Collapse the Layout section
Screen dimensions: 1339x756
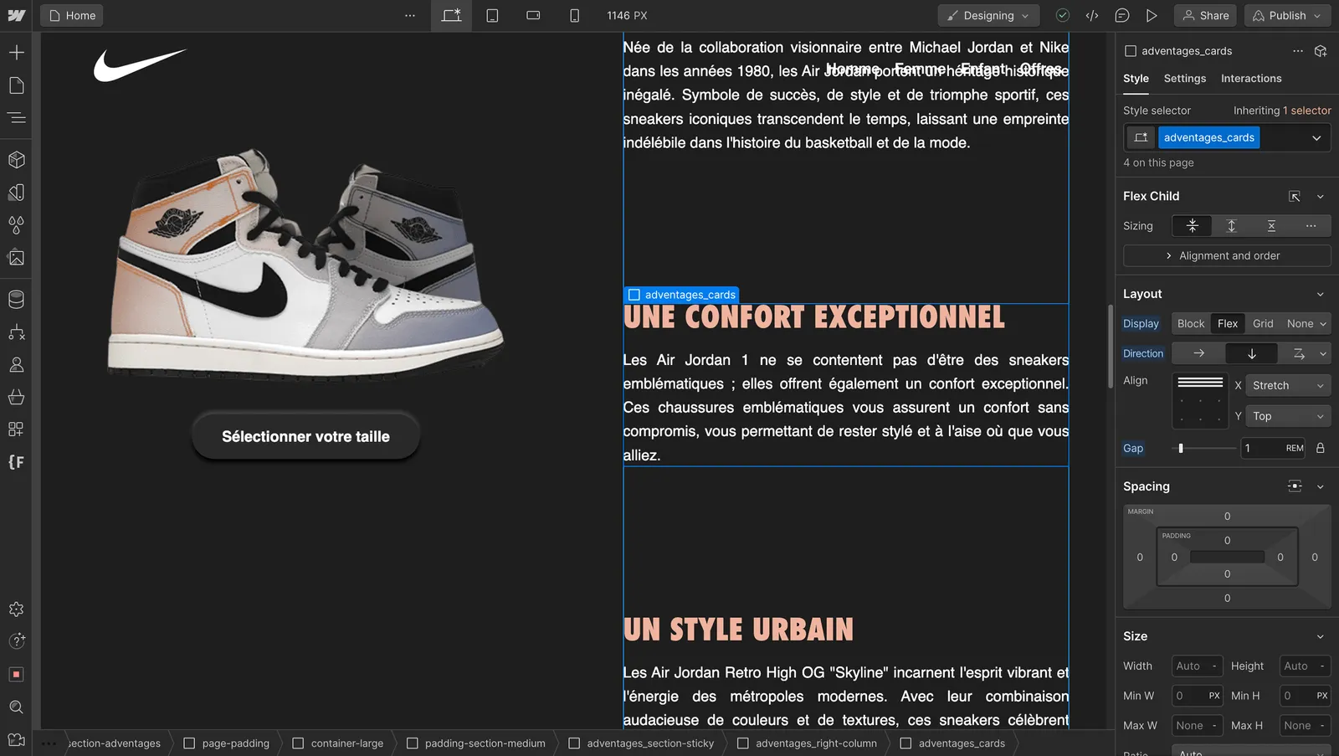click(1321, 294)
